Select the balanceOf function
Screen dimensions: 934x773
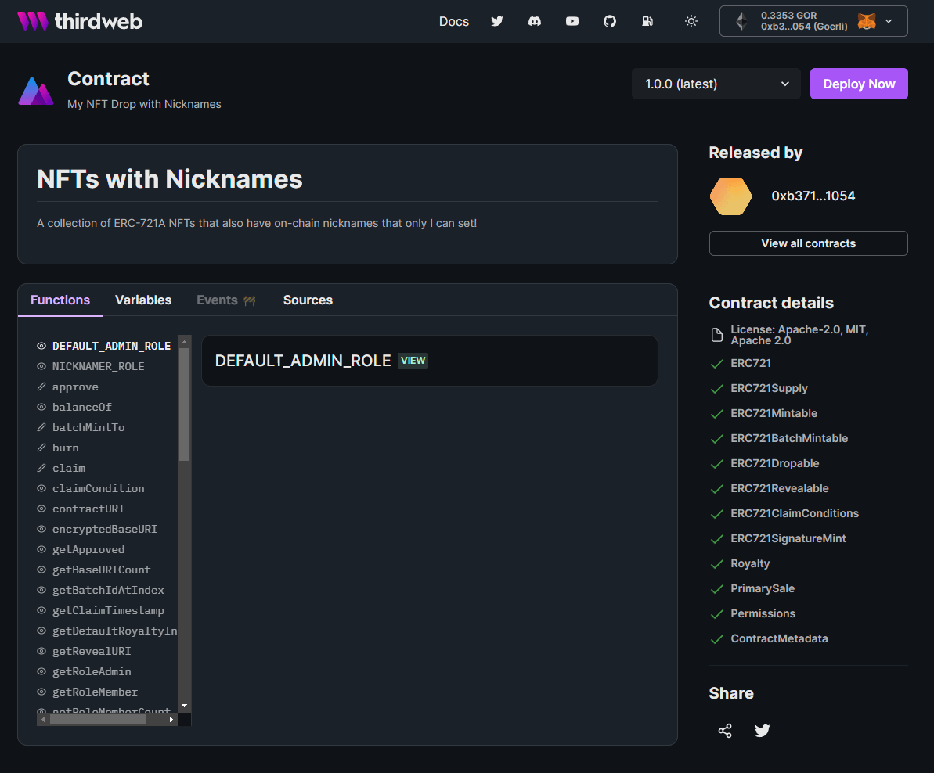74,407
